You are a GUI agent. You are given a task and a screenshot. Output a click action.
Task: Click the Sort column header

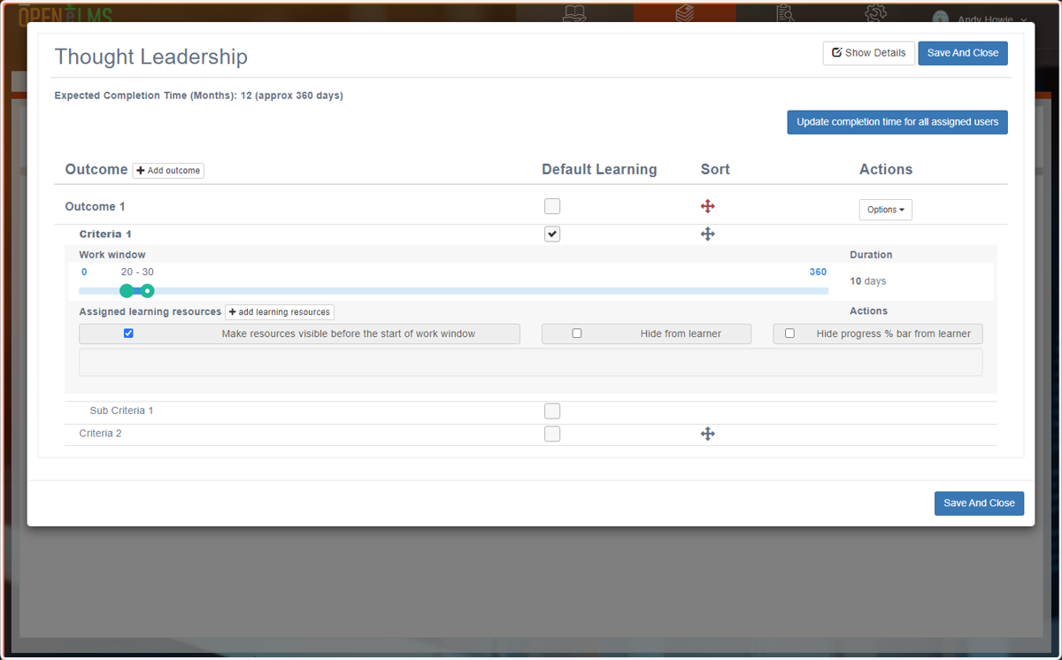(715, 170)
